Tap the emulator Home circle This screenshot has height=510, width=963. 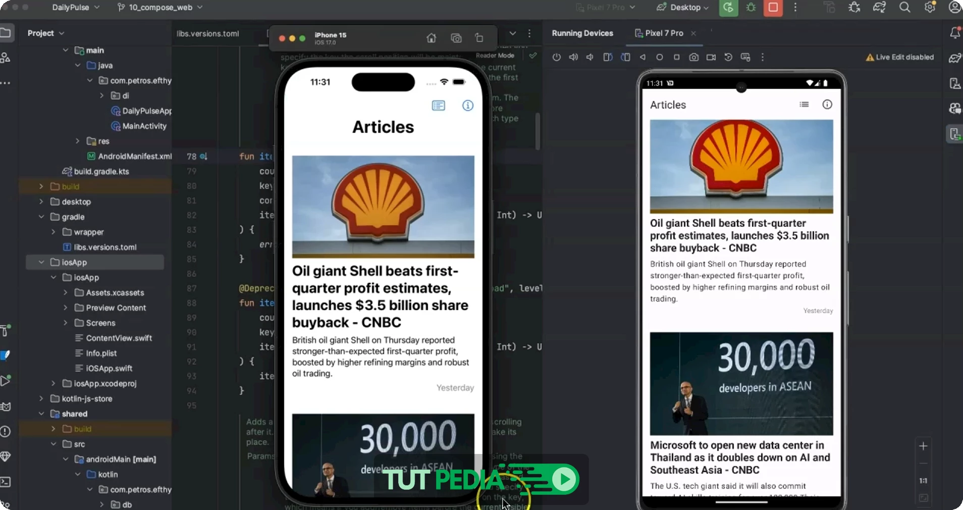[659, 57]
